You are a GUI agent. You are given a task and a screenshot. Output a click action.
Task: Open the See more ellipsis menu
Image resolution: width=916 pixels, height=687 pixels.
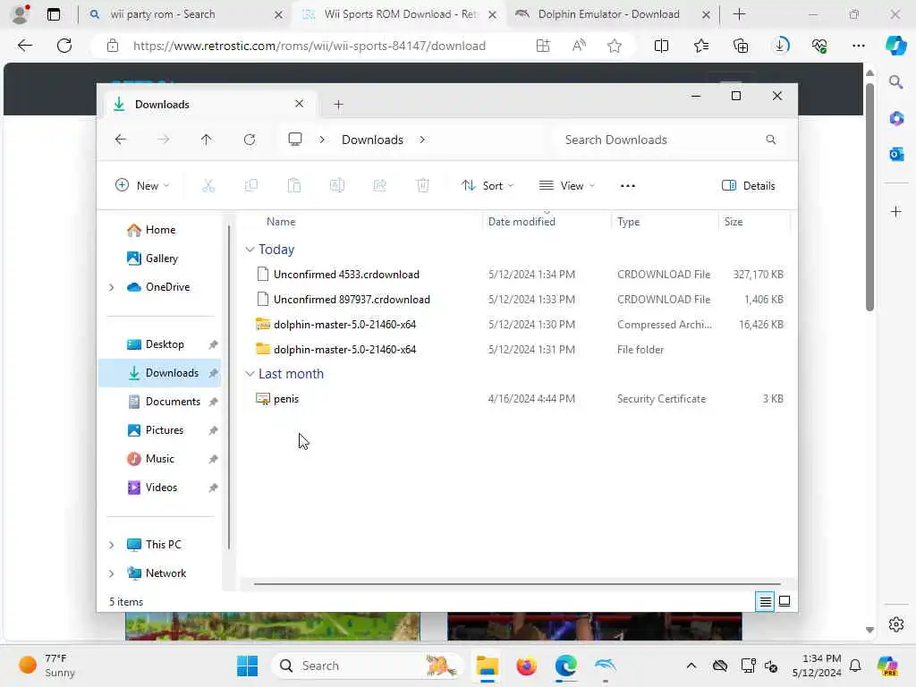pyautogui.click(x=627, y=186)
